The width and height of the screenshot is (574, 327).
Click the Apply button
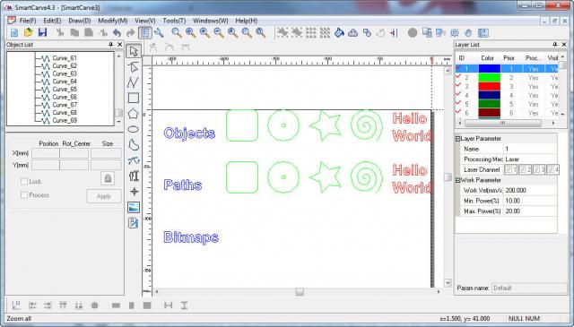104,196
